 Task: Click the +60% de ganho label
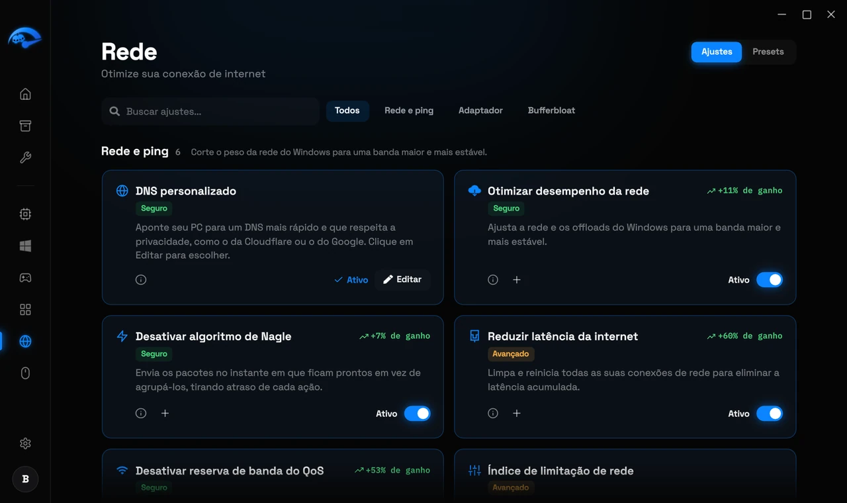(744, 336)
